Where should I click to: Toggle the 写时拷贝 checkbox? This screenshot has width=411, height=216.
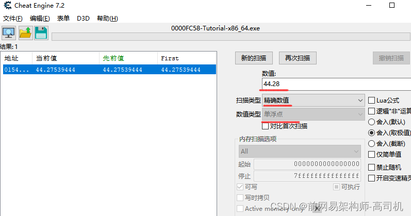240,197
